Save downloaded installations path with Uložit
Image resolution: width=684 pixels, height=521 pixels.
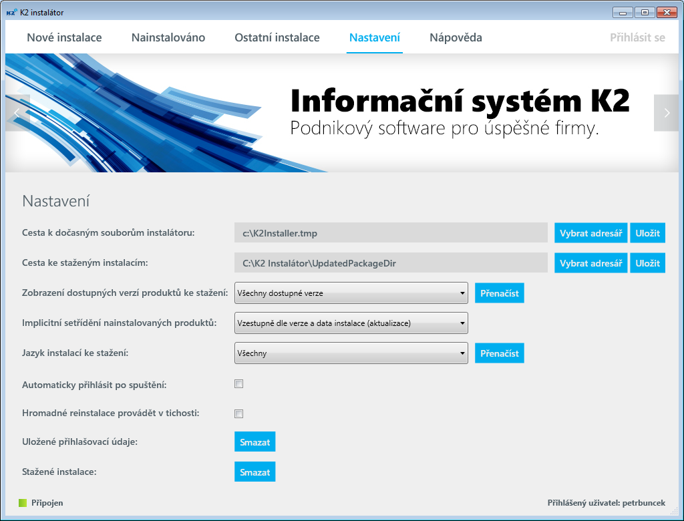pyautogui.click(x=647, y=263)
